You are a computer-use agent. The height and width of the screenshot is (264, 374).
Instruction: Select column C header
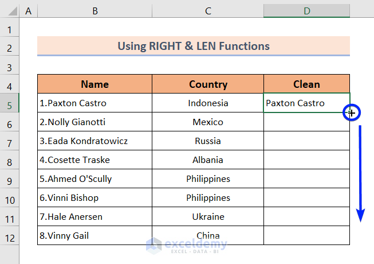208,10
